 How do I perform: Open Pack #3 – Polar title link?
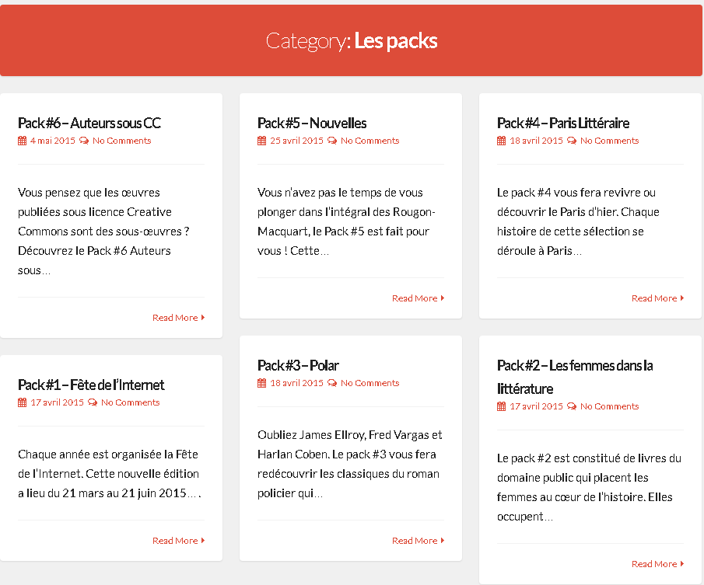coord(298,365)
